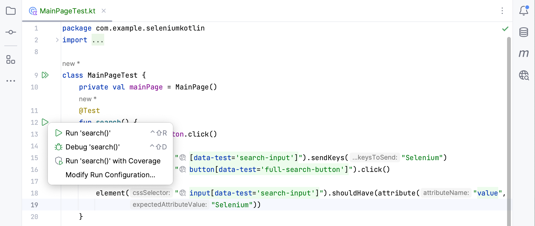Close the MainPageTest.kt tab
Viewport: 535px width, 226px height.
tap(104, 11)
